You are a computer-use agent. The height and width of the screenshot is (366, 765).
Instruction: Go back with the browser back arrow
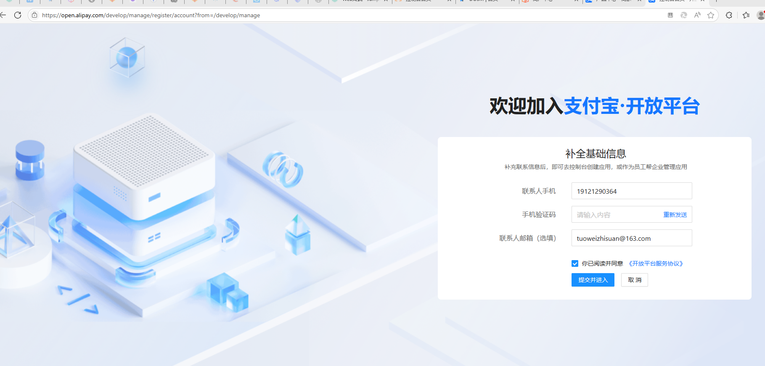coord(3,15)
